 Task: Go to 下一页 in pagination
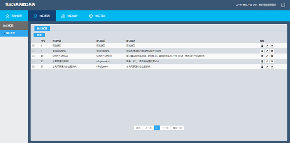(x=165, y=128)
